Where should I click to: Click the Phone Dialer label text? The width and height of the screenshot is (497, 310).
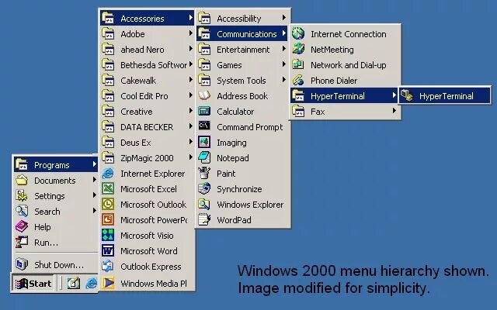point(334,81)
